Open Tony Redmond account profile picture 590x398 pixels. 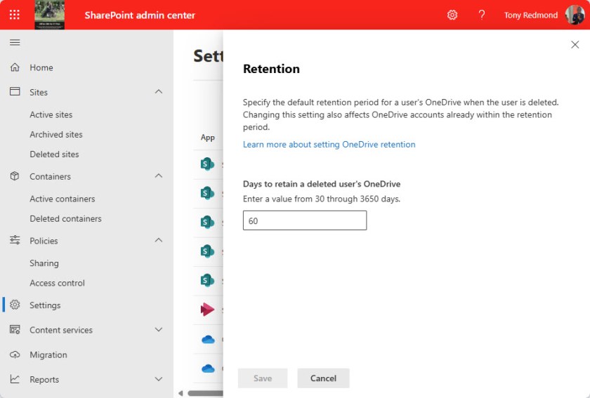[x=575, y=15]
